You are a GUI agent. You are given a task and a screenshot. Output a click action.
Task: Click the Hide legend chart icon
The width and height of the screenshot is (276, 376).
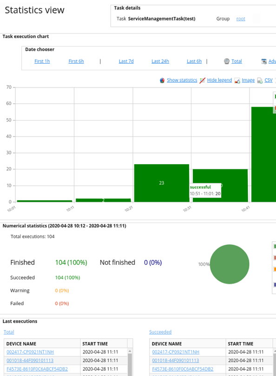point(203,81)
